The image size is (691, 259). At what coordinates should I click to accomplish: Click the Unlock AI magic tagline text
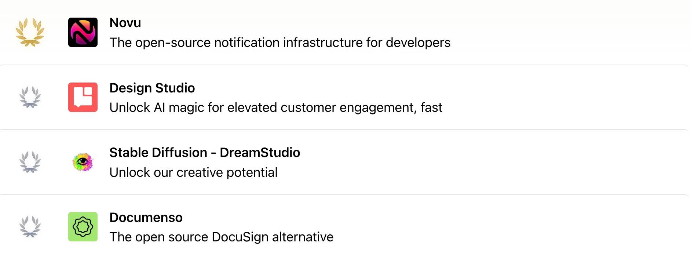coord(276,107)
